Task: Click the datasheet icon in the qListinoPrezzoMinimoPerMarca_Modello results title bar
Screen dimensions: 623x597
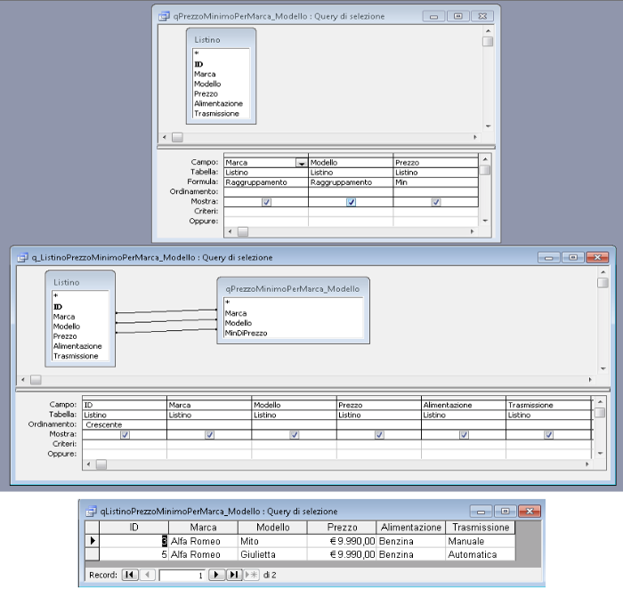Action: coord(92,512)
